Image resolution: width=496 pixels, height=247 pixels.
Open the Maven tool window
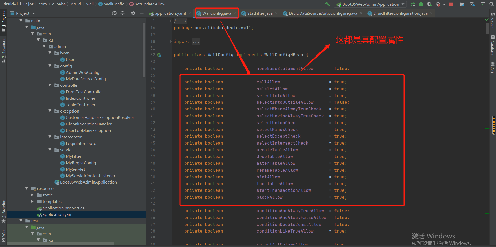click(492, 20)
